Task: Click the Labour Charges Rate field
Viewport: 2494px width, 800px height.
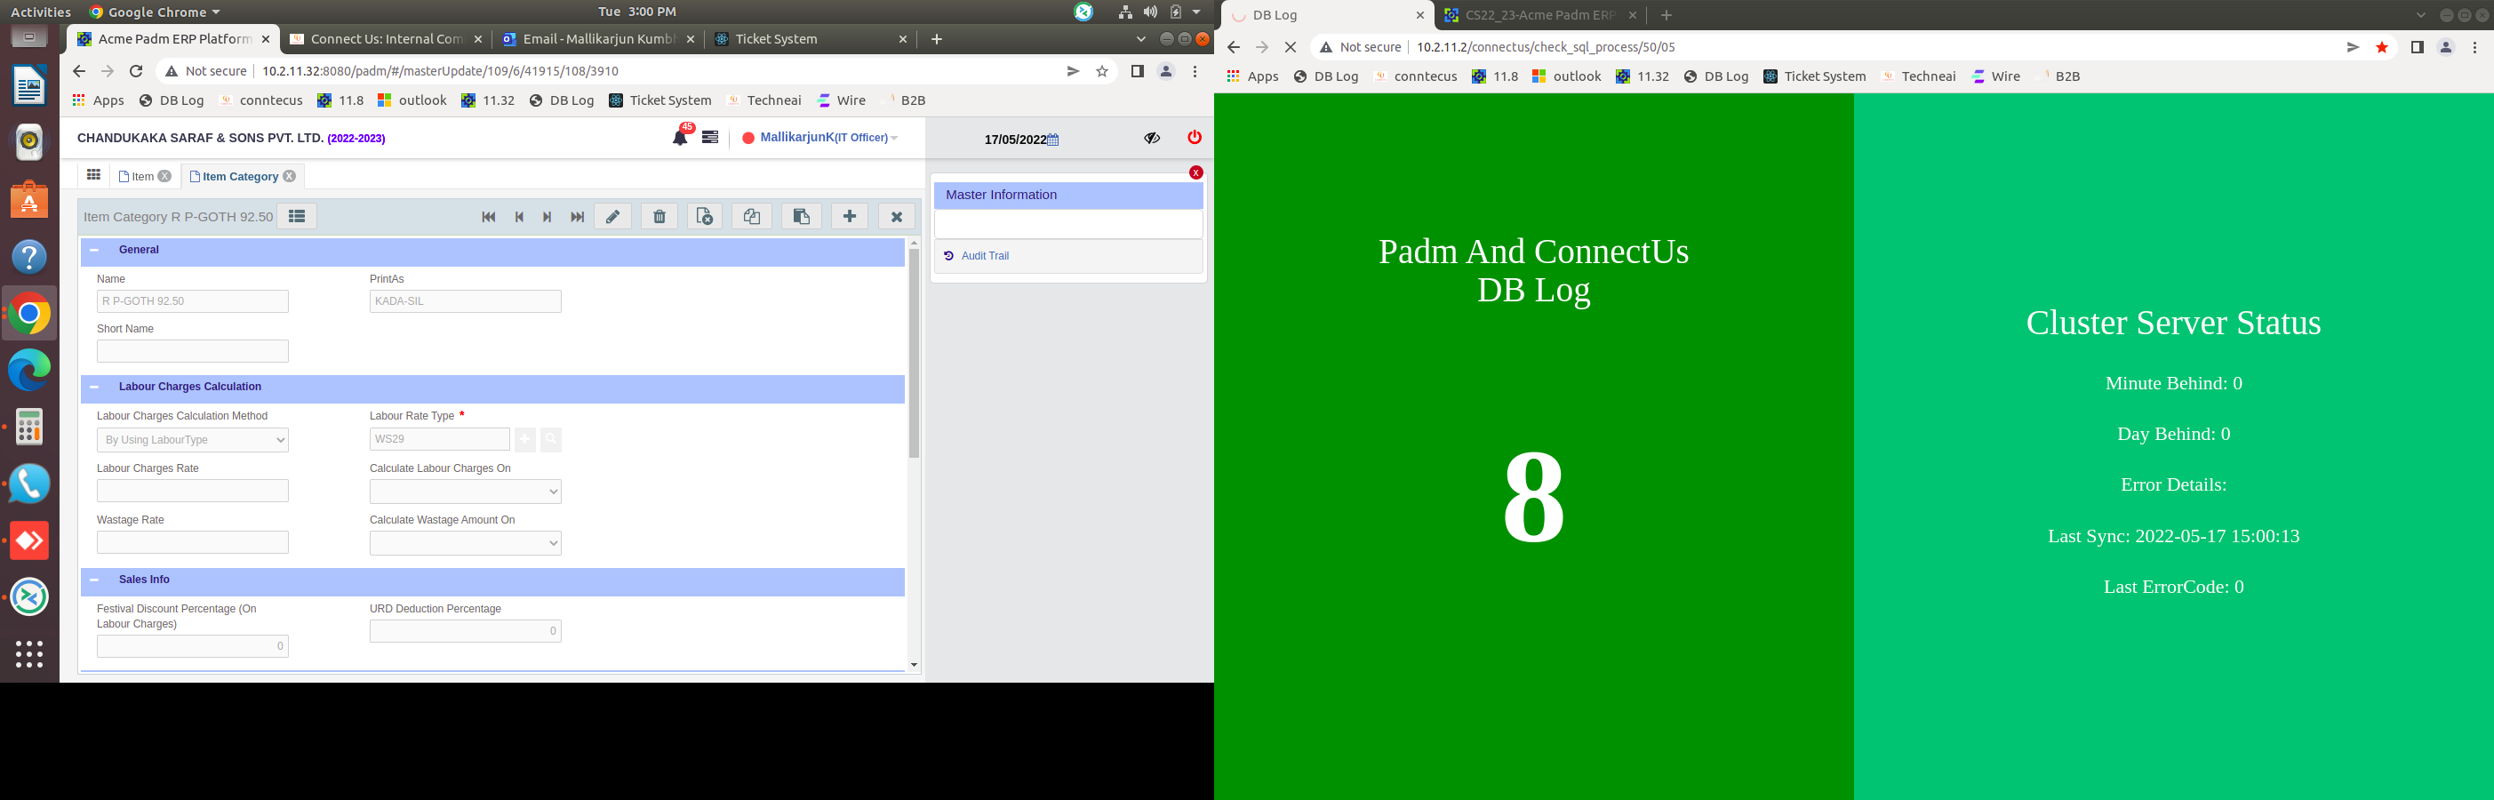Action: pos(193,491)
